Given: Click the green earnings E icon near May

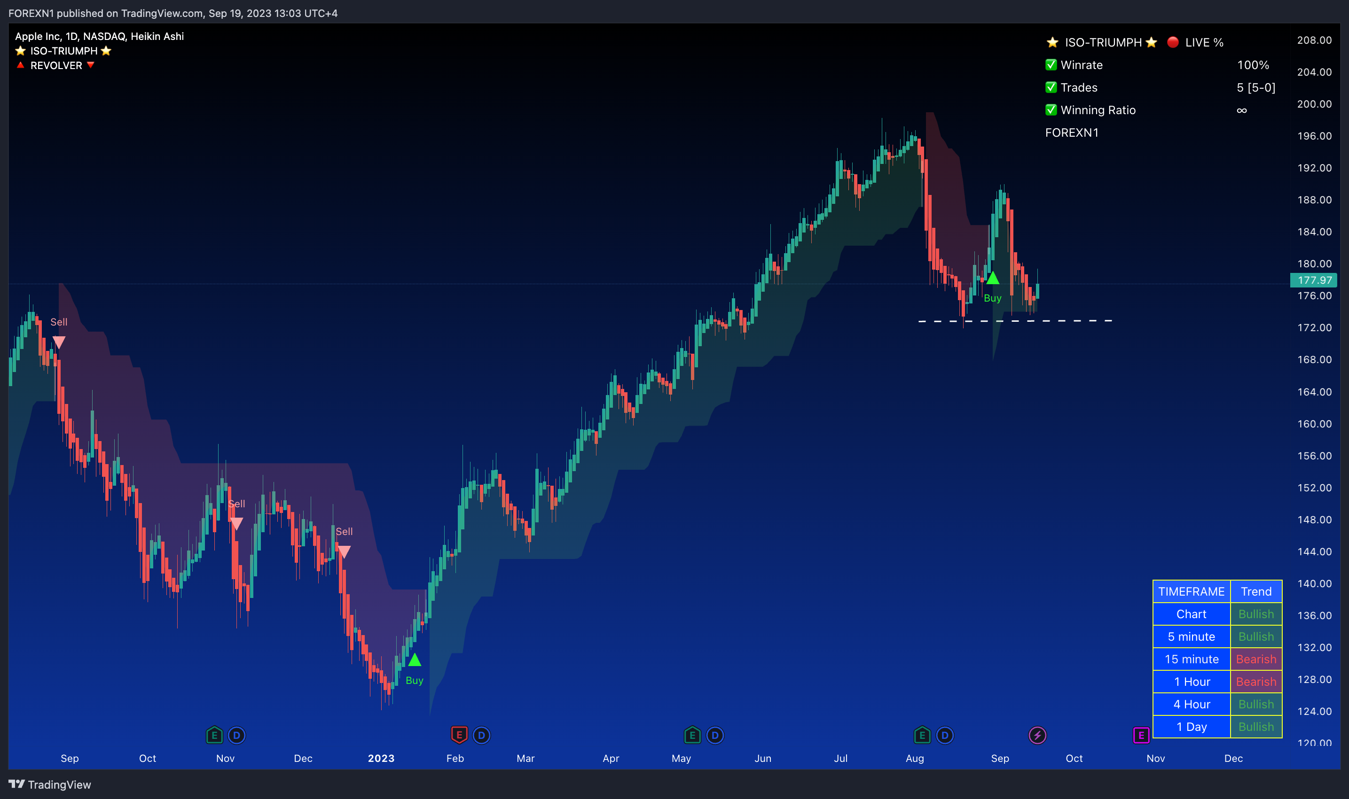Looking at the screenshot, I should (x=692, y=735).
